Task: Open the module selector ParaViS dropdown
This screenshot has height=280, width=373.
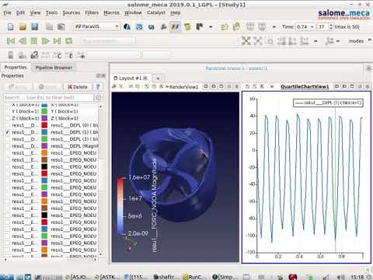Action: coord(97,26)
